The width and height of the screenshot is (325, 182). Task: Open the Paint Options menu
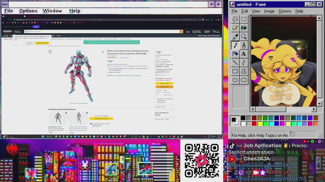pyautogui.click(x=285, y=11)
